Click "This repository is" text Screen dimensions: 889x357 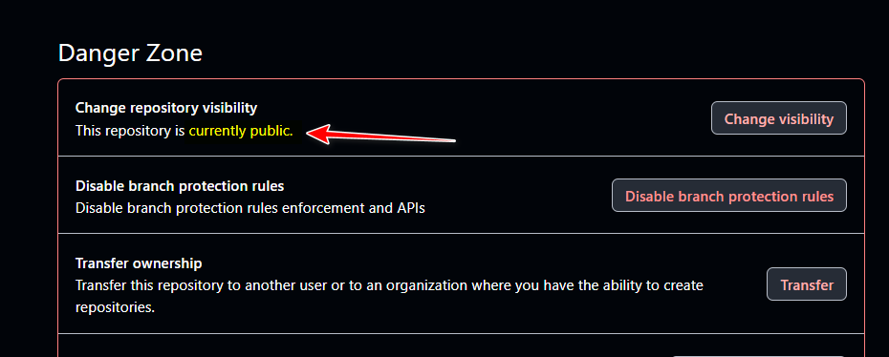(130, 131)
